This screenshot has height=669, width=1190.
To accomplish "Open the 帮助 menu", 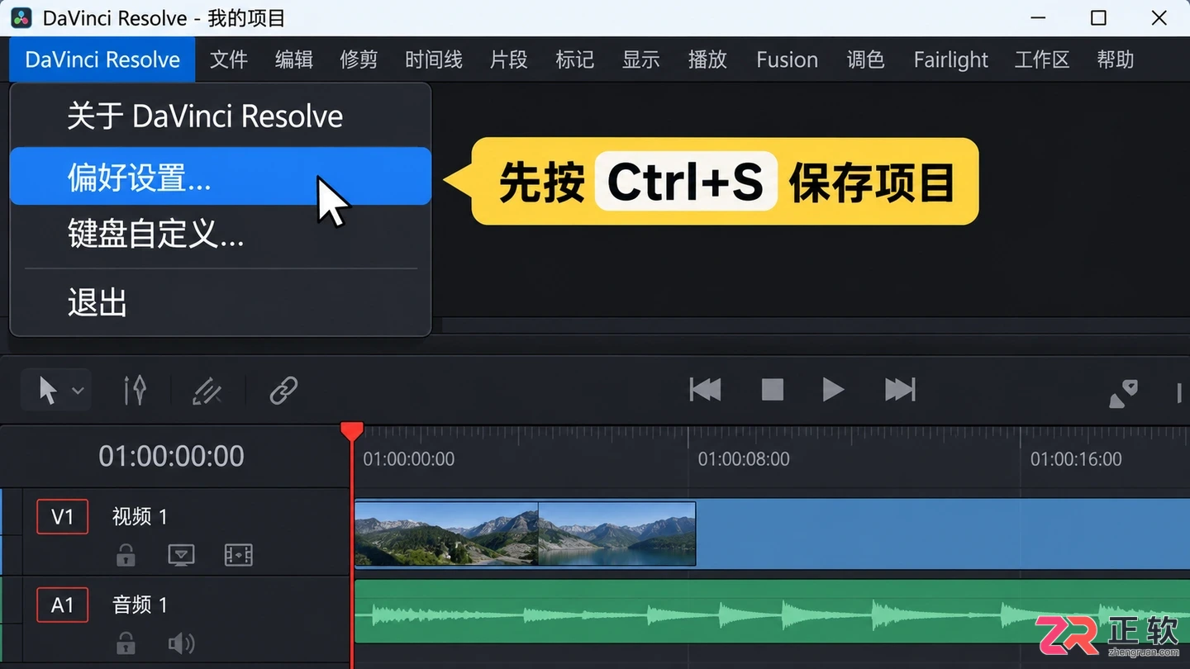I will (x=1116, y=59).
